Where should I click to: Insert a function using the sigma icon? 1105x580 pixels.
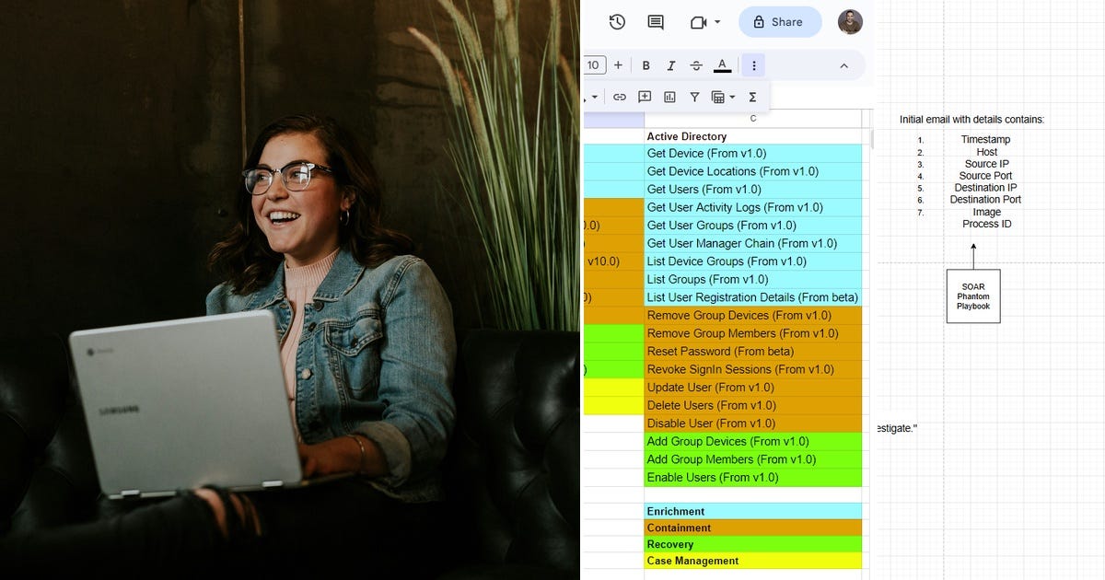(x=752, y=96)
